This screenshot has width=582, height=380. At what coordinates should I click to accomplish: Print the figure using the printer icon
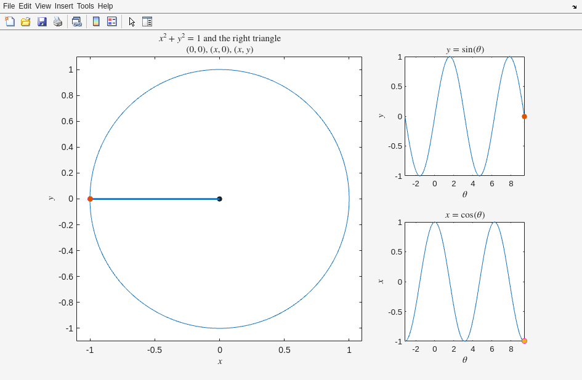point(58,22)
